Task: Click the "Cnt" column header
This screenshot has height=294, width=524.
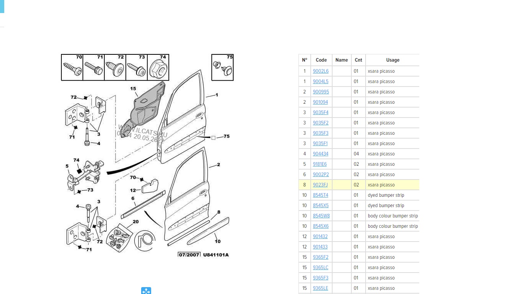Action: coord(358,60)
